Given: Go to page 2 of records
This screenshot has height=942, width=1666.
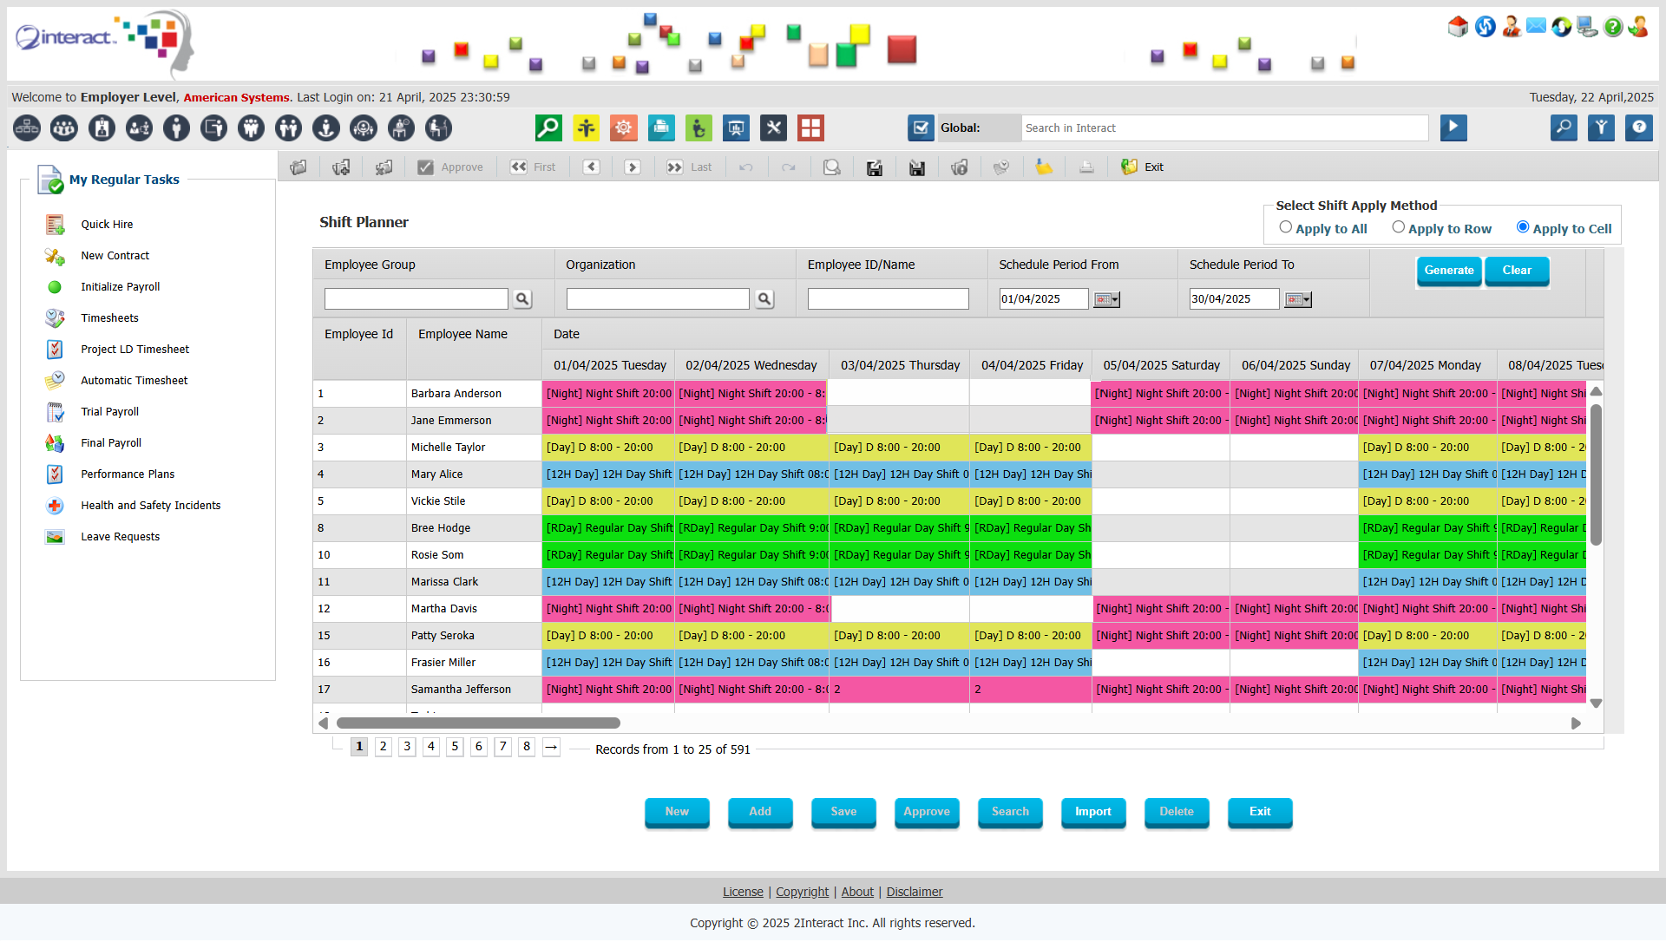Looking at the screenshot, I should coord(383,747).
